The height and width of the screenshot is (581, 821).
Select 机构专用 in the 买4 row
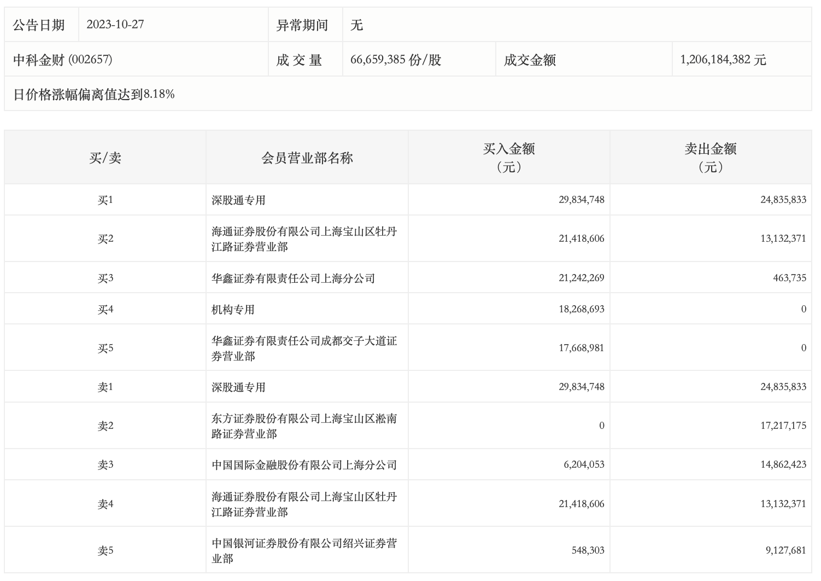pyautogui.click(x=233, y=310)
